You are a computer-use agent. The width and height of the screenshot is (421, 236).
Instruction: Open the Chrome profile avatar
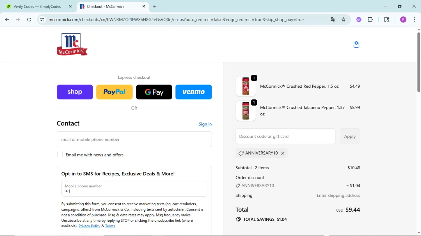[x=403, y=20]
